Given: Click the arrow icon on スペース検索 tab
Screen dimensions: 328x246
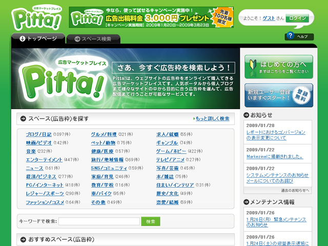Looking at the screenshot, I should pyautogui.click(x=77, y=39).
